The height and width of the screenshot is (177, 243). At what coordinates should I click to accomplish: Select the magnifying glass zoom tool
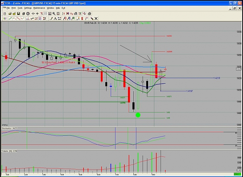click(x=54, y=14)
